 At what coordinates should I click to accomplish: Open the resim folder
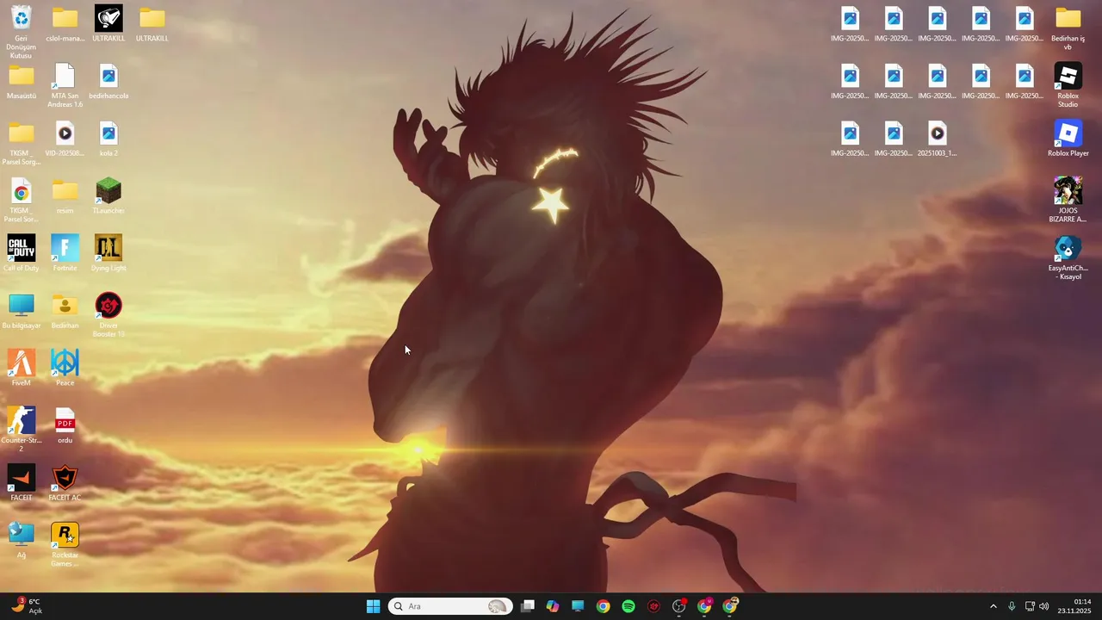tap(65, 196)
